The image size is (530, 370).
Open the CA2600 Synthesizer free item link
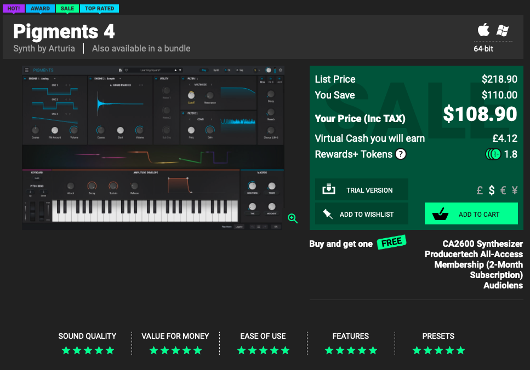(483, 244)
